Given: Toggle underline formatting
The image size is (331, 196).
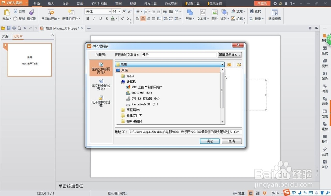Looking at the screenshot, I should [100, 19].
